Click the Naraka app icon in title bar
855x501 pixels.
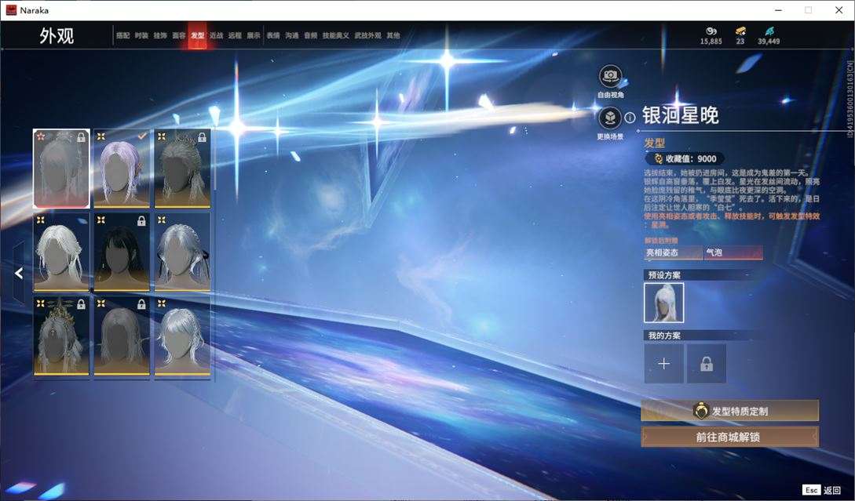11,10
